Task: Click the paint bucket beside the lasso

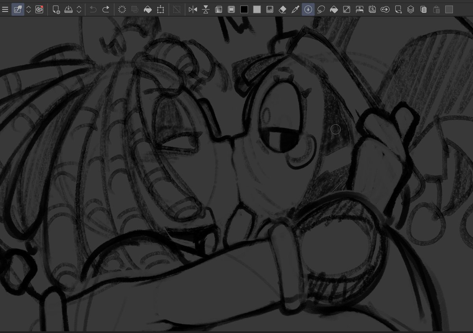Action: 334,9
